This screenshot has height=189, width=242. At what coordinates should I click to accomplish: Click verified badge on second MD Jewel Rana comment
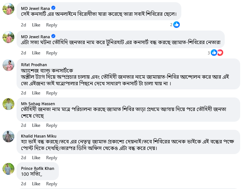click(54, 36)
